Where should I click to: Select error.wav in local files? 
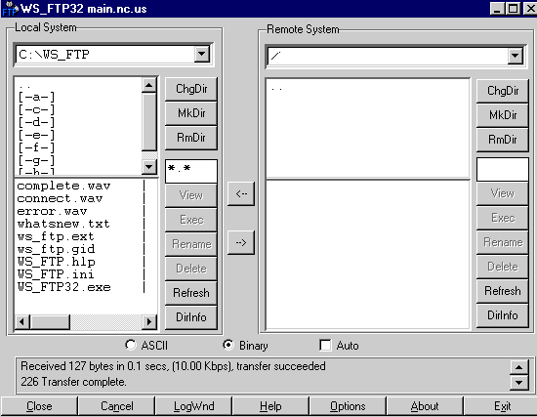[x=52, y=211]
